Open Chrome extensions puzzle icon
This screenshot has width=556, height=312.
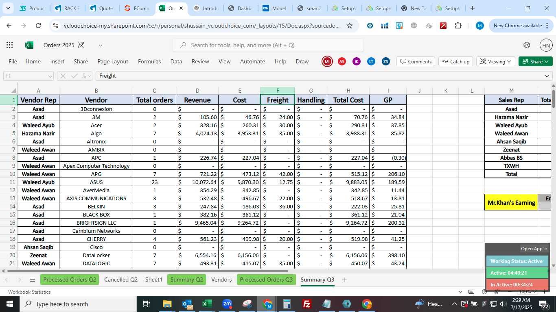458,26
